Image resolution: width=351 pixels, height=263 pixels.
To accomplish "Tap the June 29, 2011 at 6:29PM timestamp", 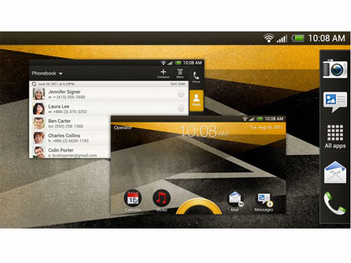I will pos(56,83).
